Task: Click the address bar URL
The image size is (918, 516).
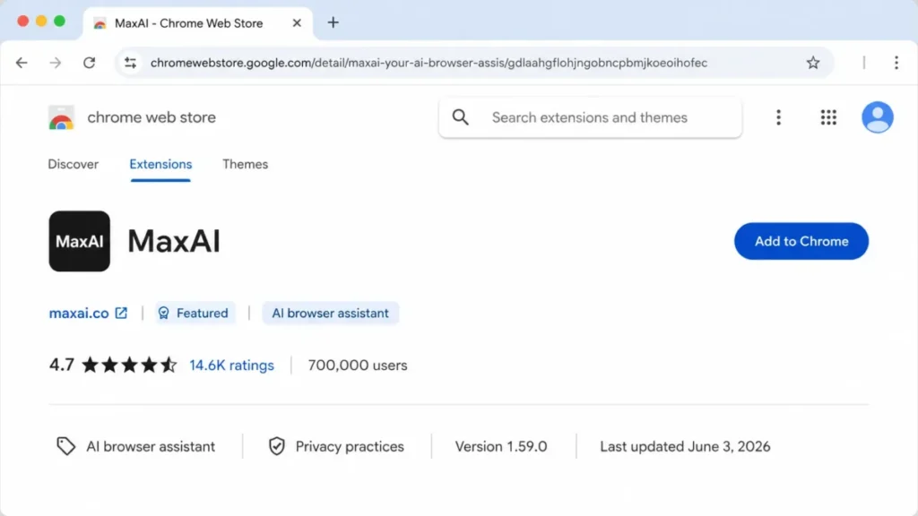Action: coord(429,63)
